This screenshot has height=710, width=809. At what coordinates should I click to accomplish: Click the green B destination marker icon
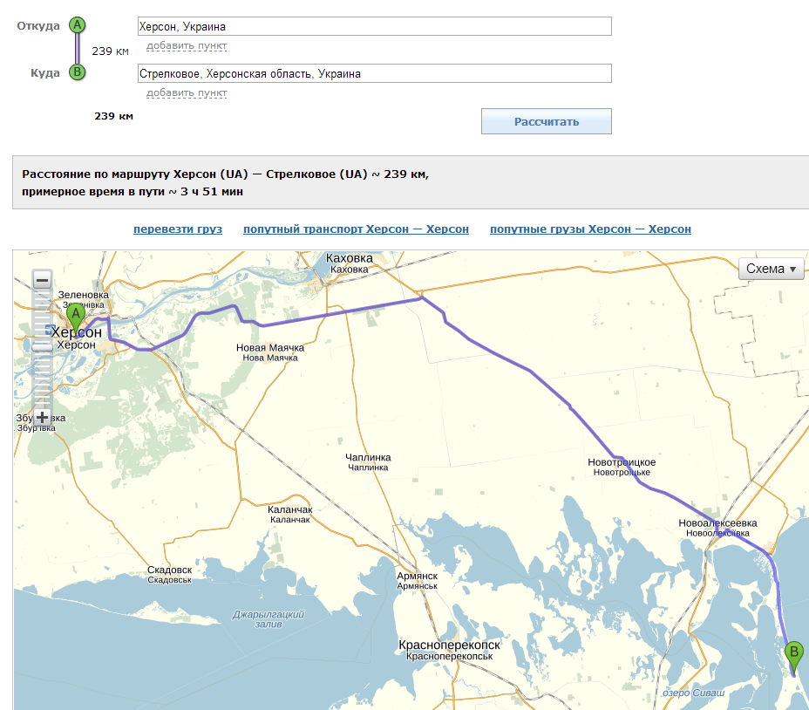point(78,72)
